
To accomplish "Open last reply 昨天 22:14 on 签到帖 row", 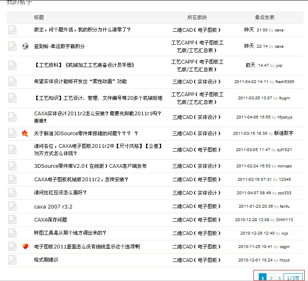I will click(256, 46).
